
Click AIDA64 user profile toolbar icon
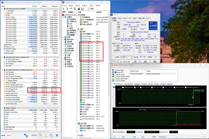pos(79,9)
